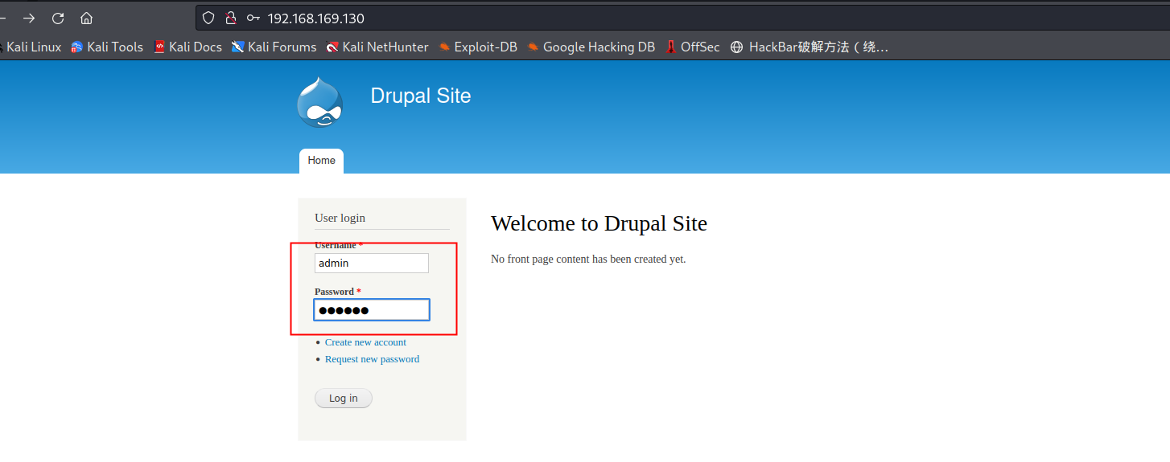Open the OffSec bookmark
The image size is (1170, 462).
coord(693,47)
